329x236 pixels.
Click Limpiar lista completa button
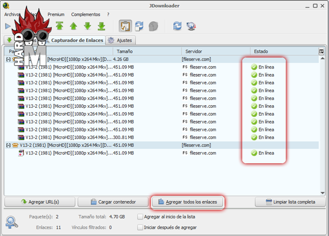coord(290,202)
